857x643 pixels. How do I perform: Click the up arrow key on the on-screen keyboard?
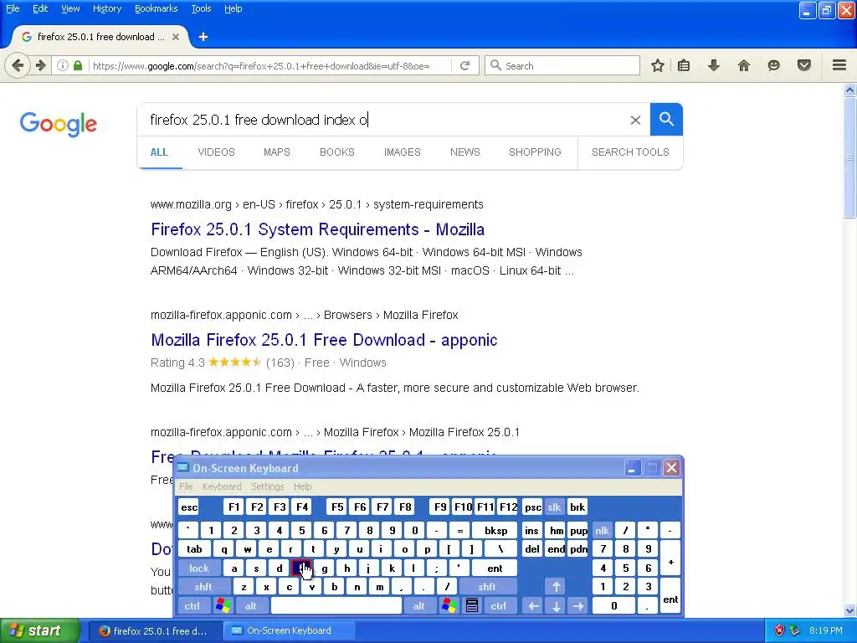[556, 587]
